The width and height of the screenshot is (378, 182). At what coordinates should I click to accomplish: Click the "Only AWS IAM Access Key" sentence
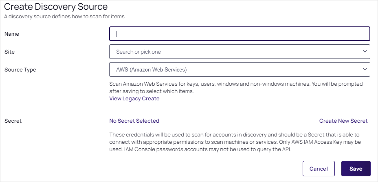click(x=322, y=142)
